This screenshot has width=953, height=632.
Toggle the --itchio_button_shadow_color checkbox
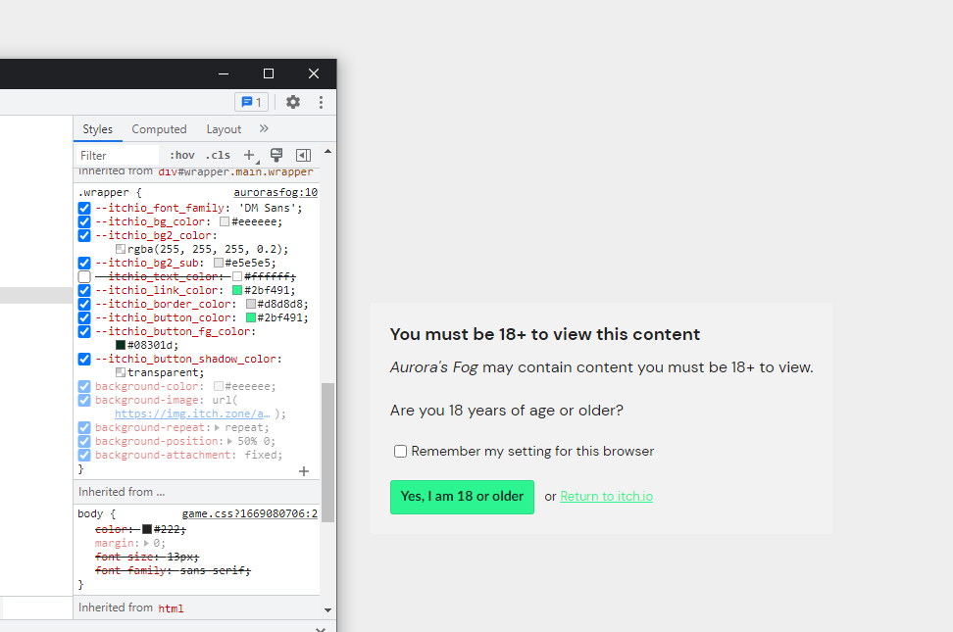point(84,360)
